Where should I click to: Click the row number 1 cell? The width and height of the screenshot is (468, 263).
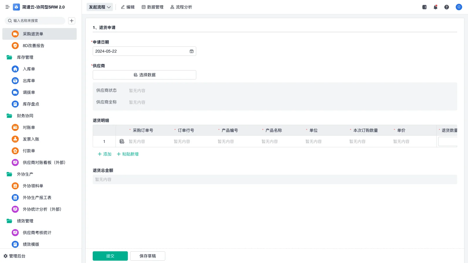click(104, 141)
